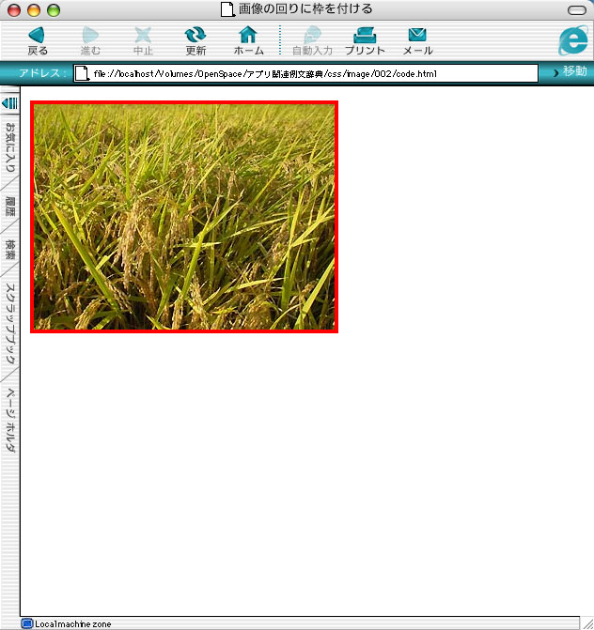
Task: Open the 検索 search tab
Action: (9, 249)
